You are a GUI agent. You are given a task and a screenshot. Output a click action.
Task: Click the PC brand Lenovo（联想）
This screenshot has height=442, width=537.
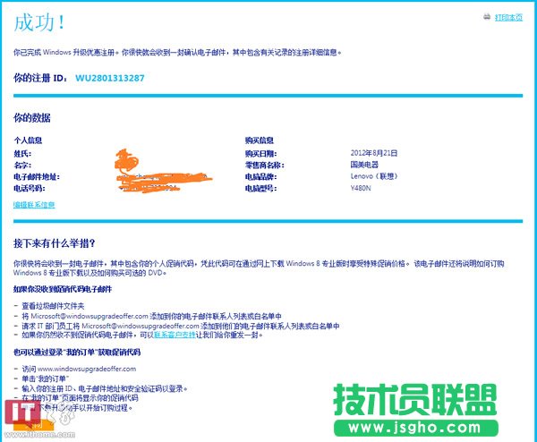(x=374, y=176)
